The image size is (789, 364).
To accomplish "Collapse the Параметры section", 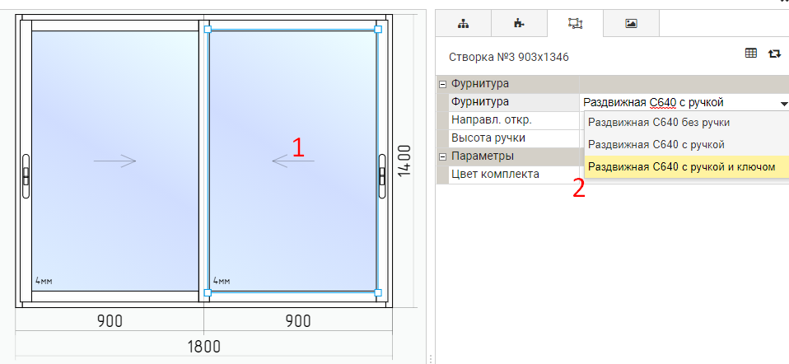I will 443,156.
